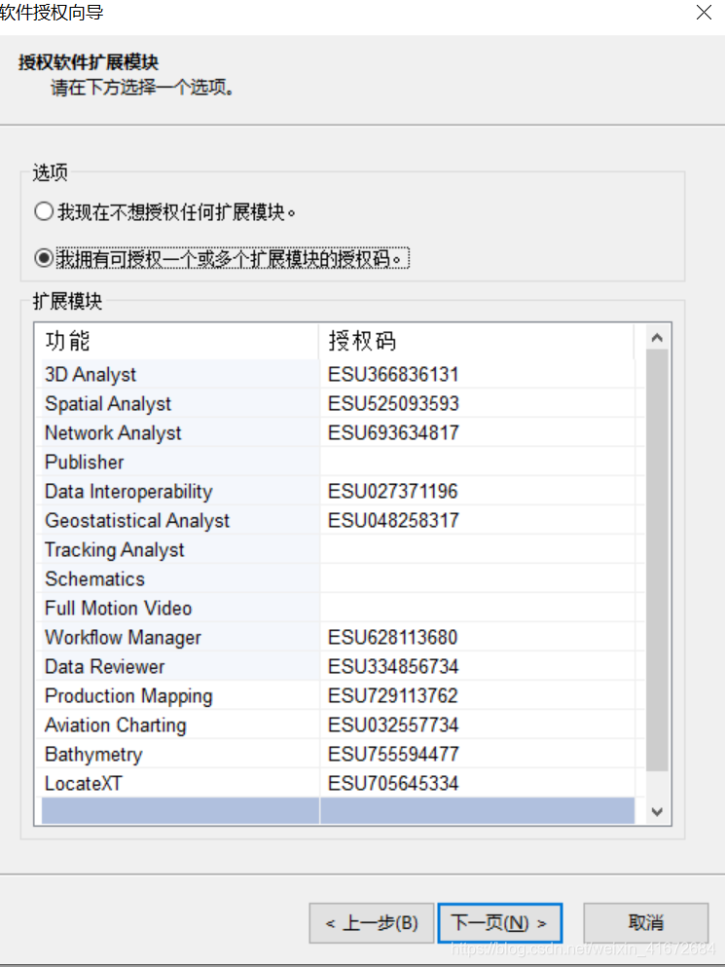725x967 pixels.
Task: Click the 取消 cancel button
Action: (645, 922)
